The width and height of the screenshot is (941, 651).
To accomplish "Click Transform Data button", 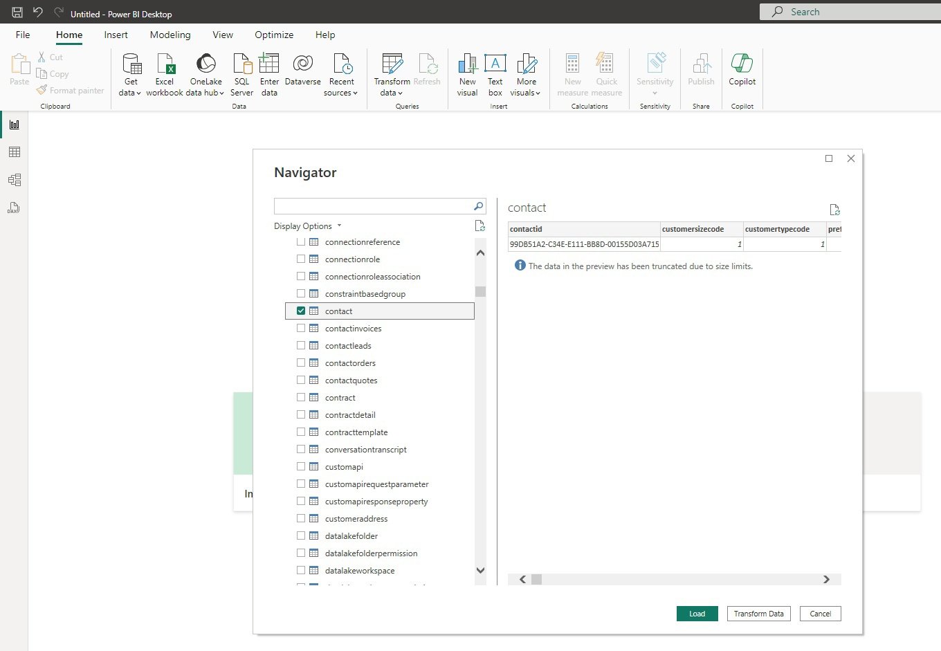I will [x=759, y=614].
